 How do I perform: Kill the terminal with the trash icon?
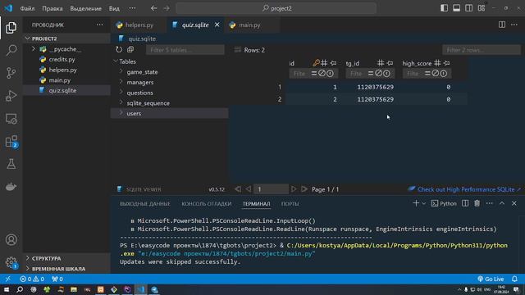pos(477,203)
